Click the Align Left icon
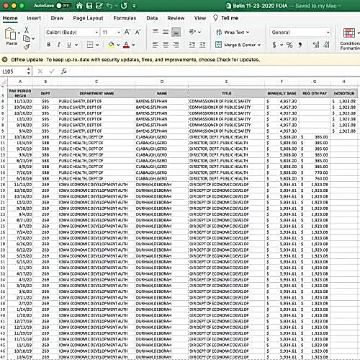Image resolution: width=360 pixels, height=360 pixels. tap(156, 45)
